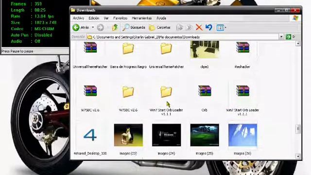Click the folder icon in address bar

(x=89, y=37)
